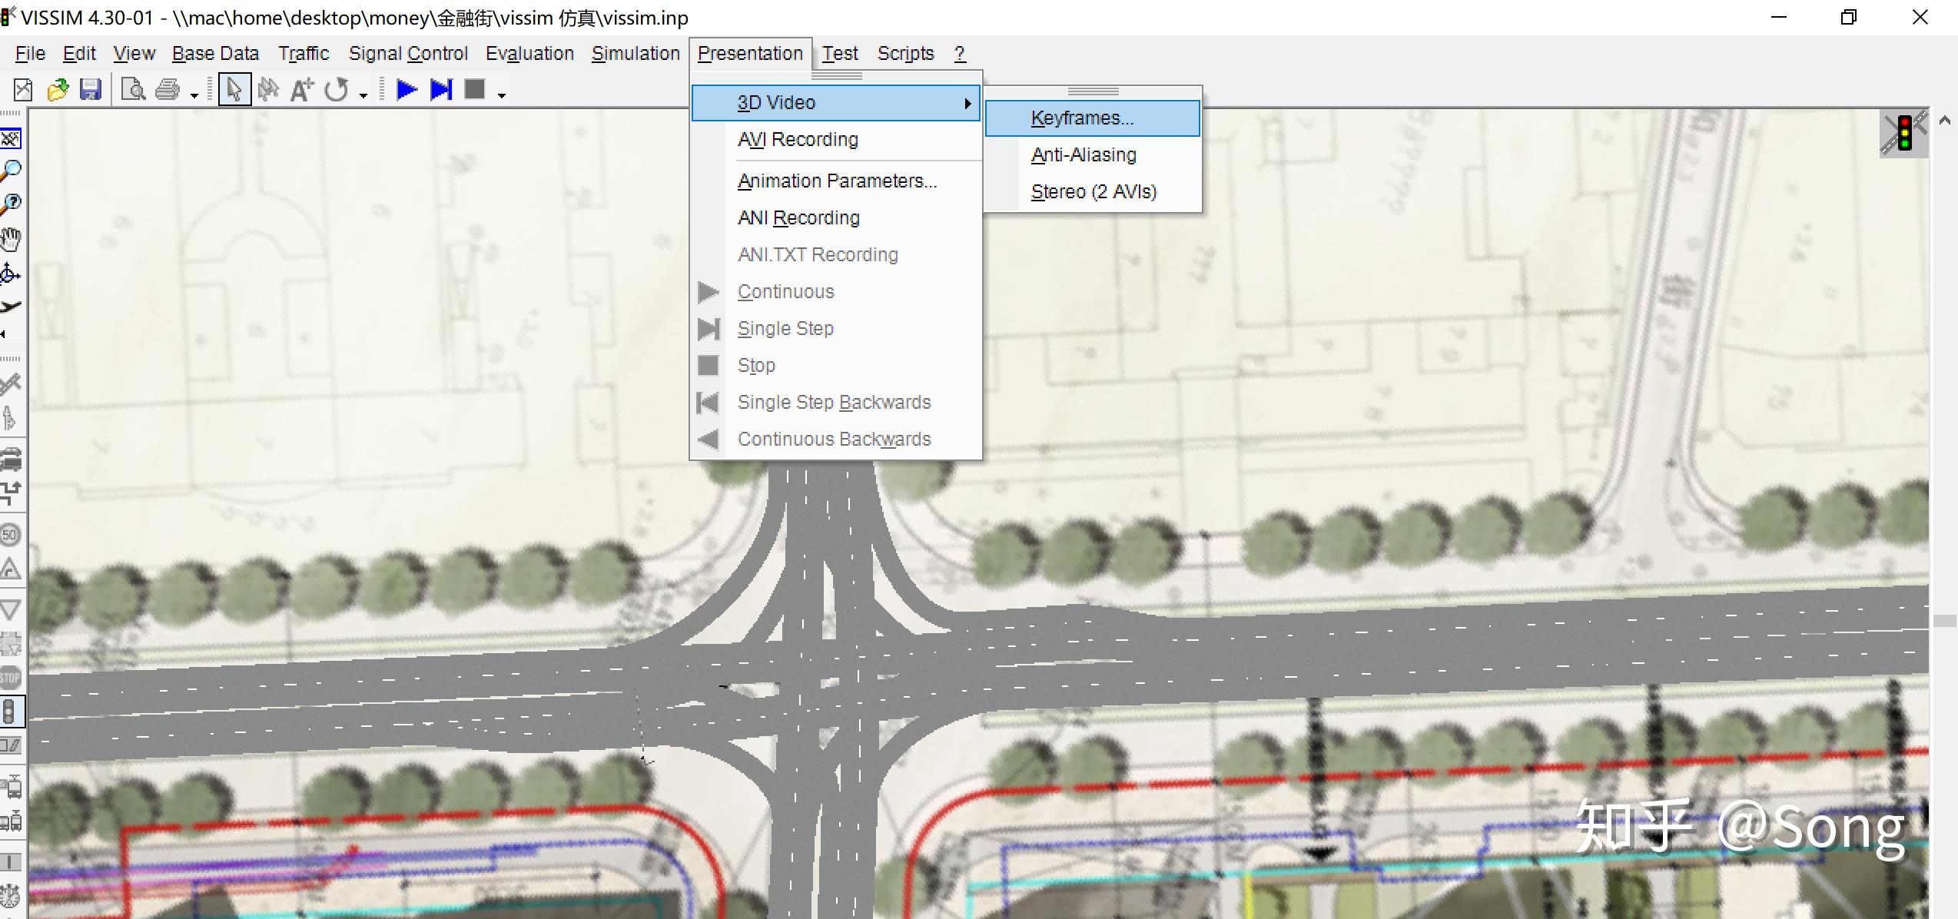Viewport: 1958px width, 919px height.
Task: Open Keyframes... from the submenu
Action: (1081, 118)
